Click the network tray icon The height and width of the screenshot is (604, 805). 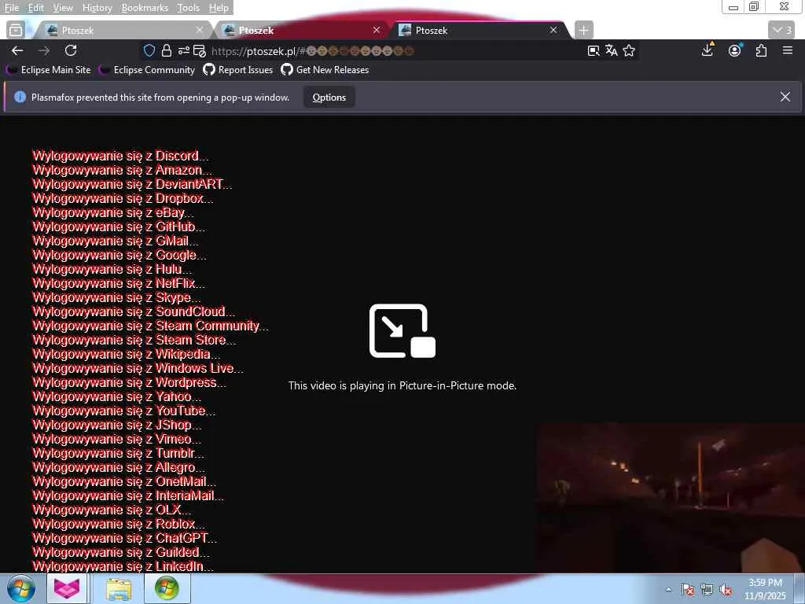tap(707, 590)
